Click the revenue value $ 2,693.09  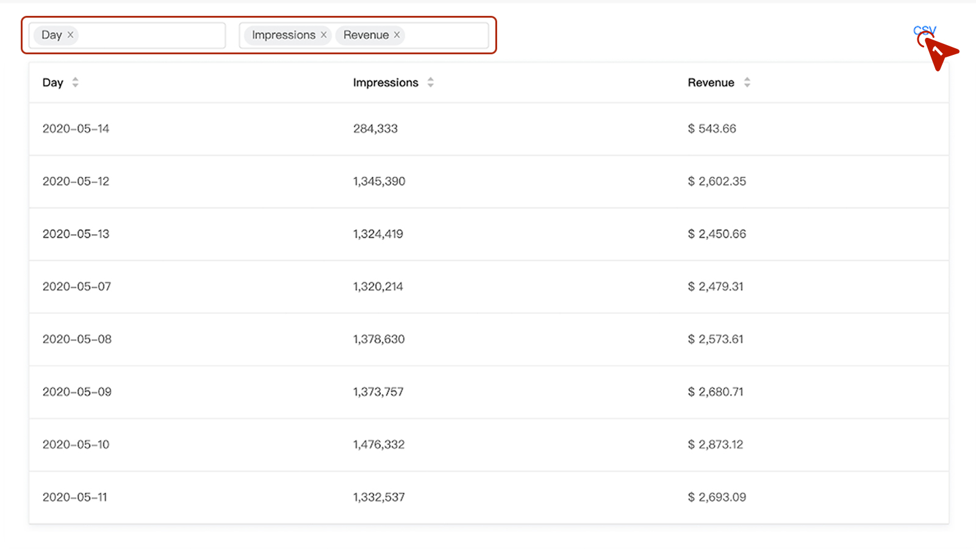pos(717,497)
